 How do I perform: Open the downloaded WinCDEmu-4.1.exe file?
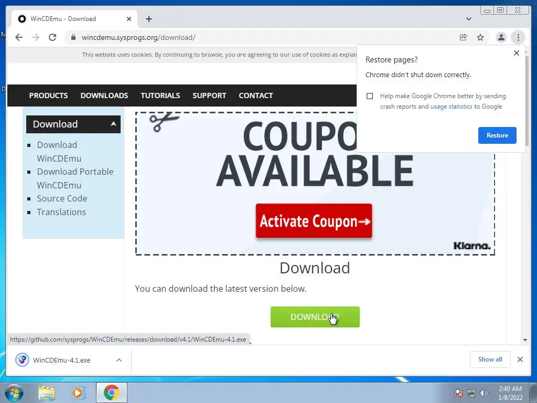pos(62,360)
